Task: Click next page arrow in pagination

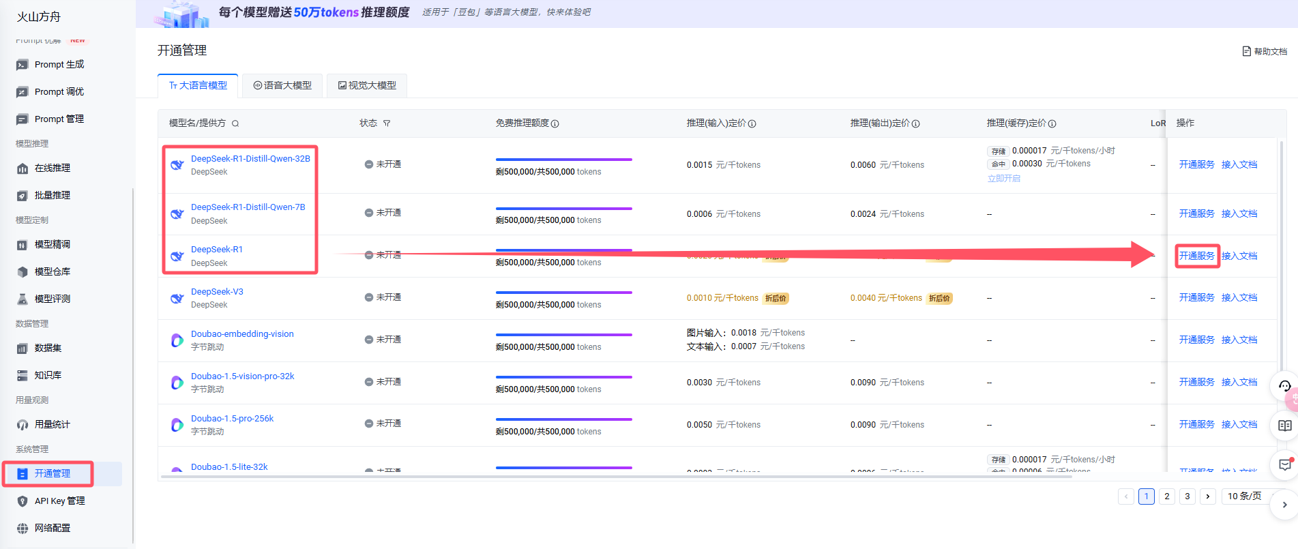Action: coord(1208,496)
